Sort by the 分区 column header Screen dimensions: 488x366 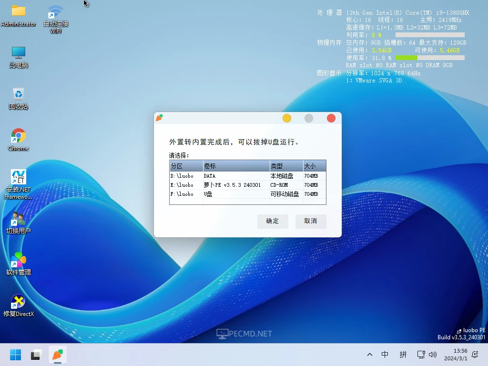tap(186, 166)
